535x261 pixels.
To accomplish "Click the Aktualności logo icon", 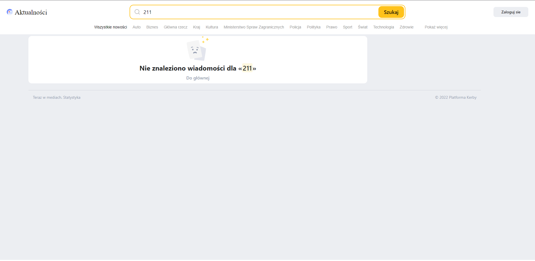I will point(10,12).
